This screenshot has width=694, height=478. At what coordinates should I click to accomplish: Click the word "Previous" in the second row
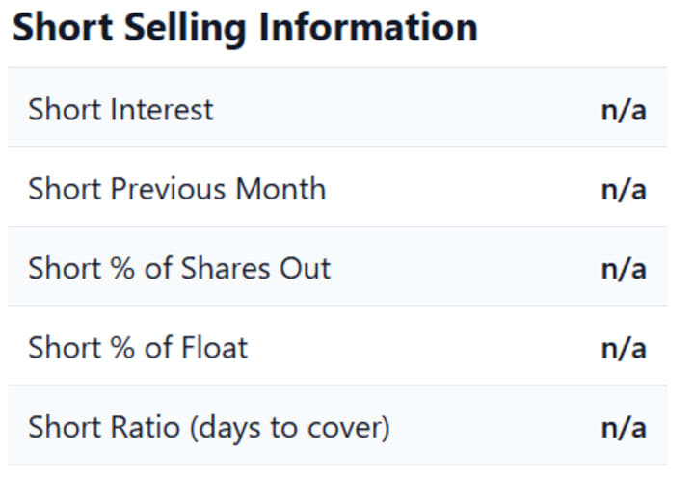click(x=169, y=188)
